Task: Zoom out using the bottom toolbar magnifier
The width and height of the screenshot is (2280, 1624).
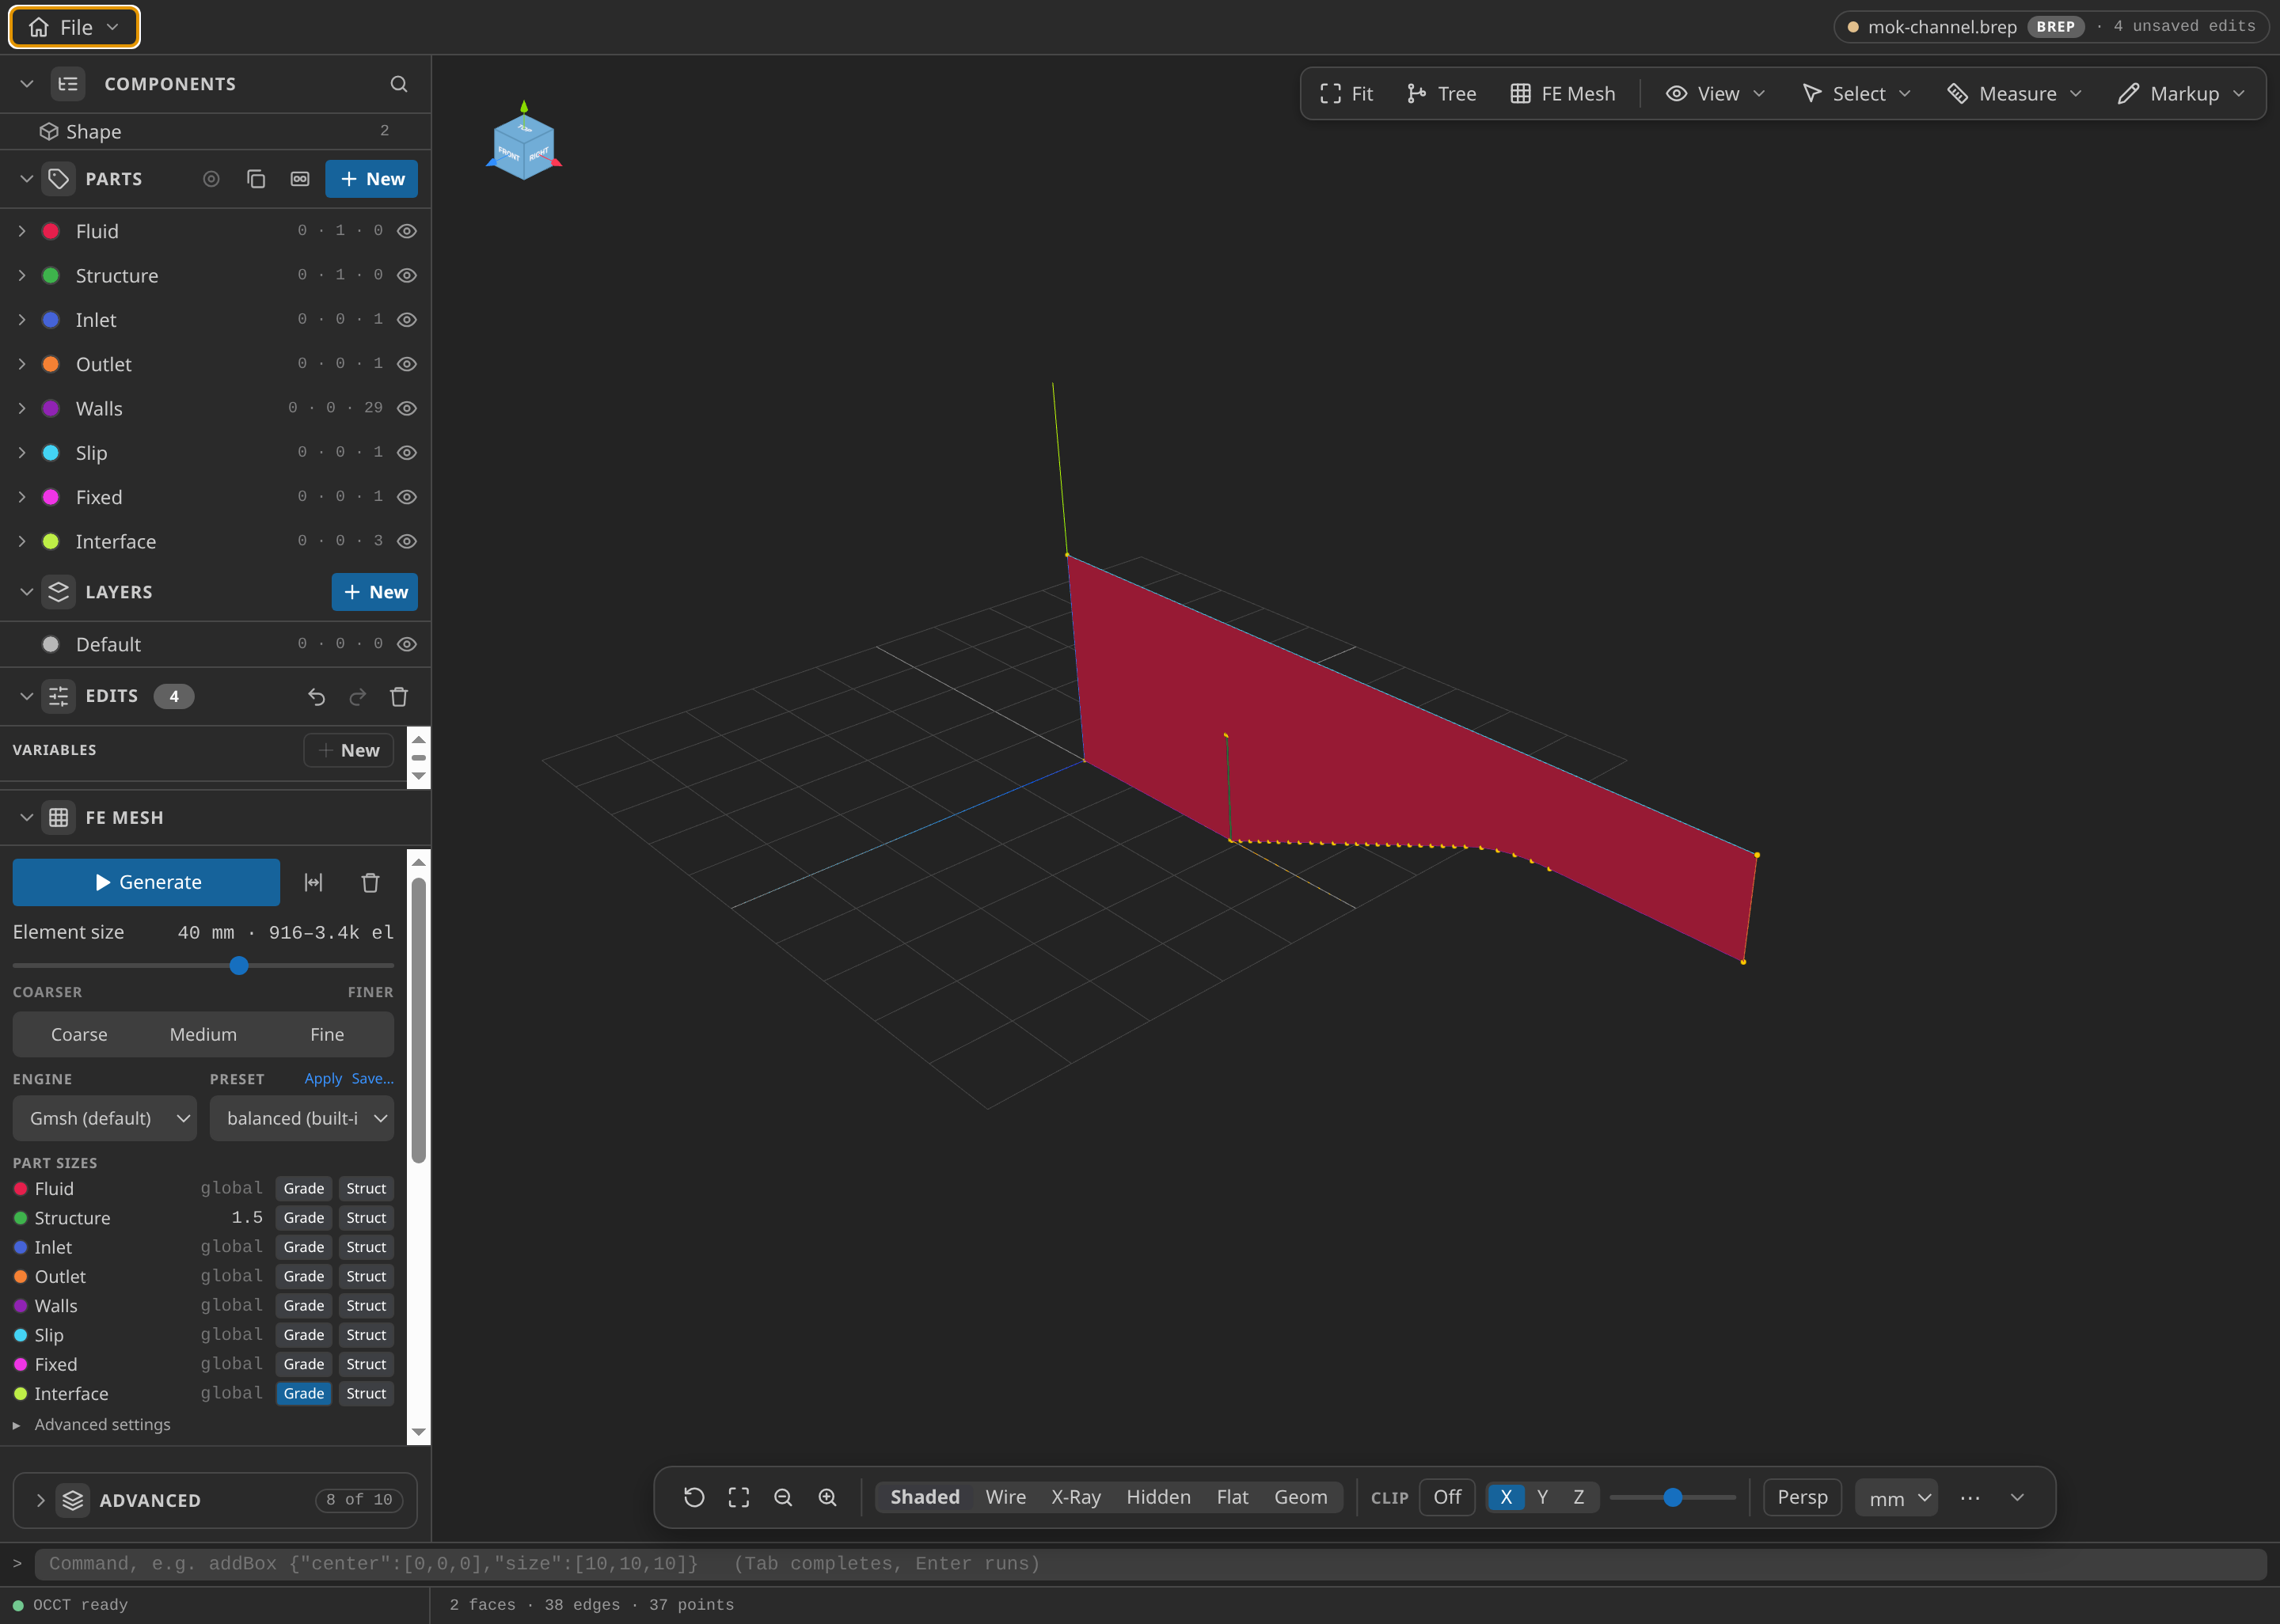Action: 783,1497
